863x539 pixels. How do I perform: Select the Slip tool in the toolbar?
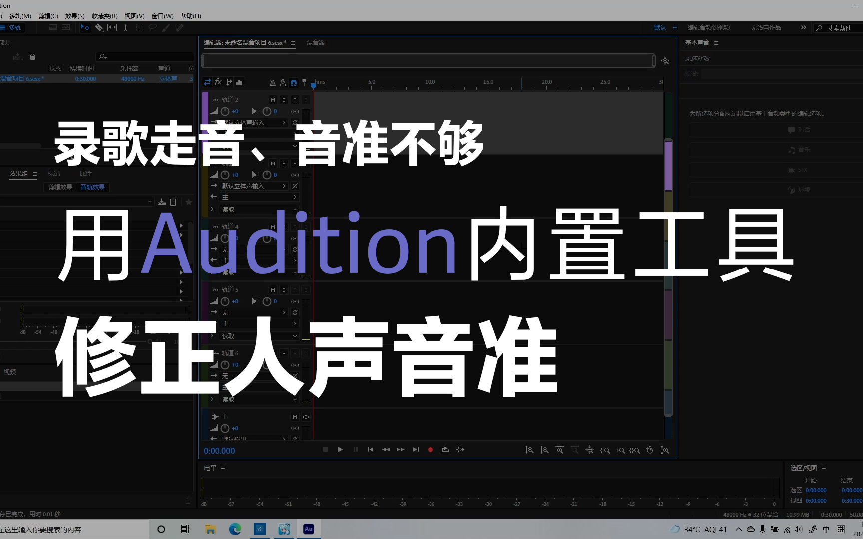112,28
